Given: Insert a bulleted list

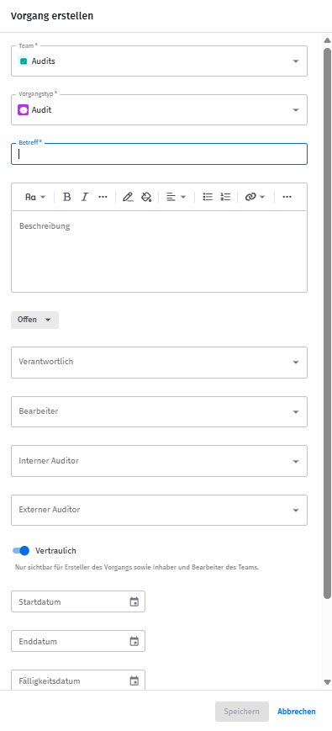Looking at the screenshot, I should pyautogui.click(x=208, y=197).
